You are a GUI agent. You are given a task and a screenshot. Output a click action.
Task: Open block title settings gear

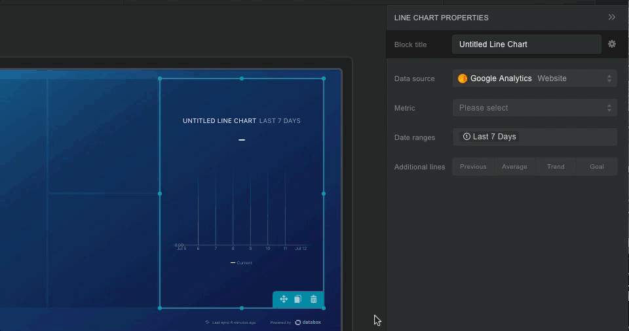click(612, 44)
